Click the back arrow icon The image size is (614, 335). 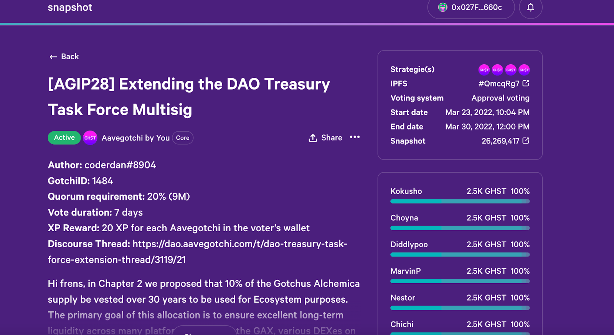coord(53,57)
